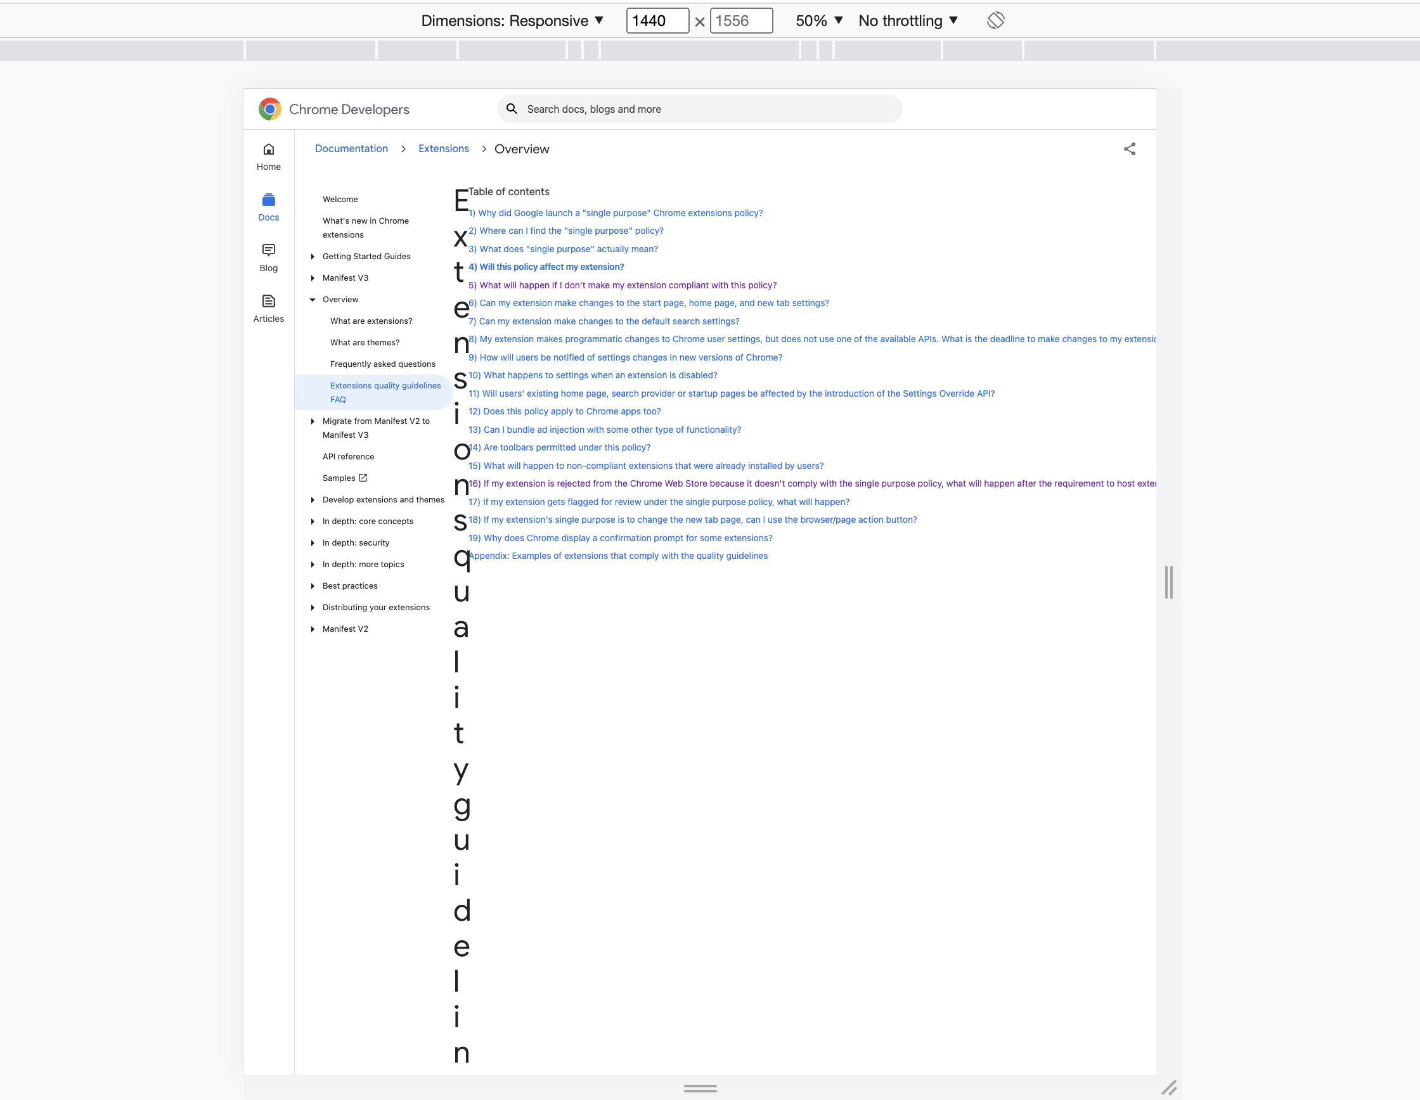Open Samples via its external-link icon
The image size is (1420, 1100).
pos(363,478)
